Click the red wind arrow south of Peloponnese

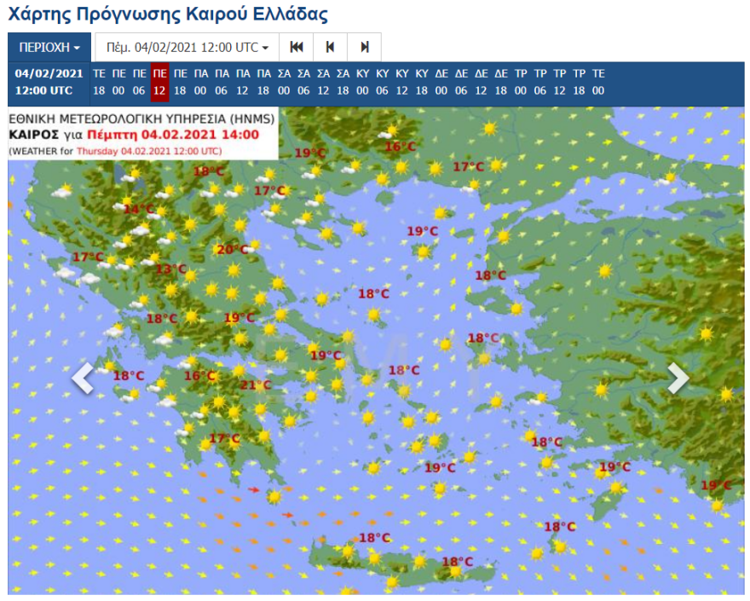point(253,490)
